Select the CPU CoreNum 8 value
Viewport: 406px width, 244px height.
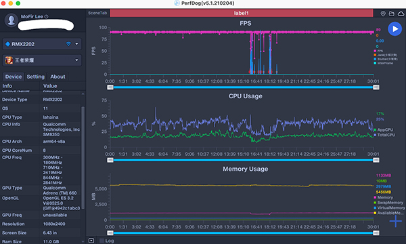click(44, 150)
